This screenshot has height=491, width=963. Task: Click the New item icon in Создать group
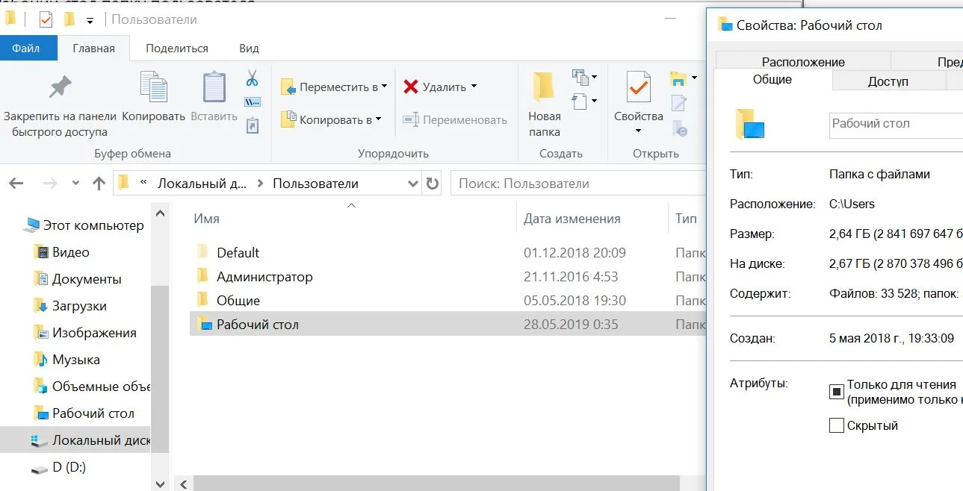[x=580, y=76]
